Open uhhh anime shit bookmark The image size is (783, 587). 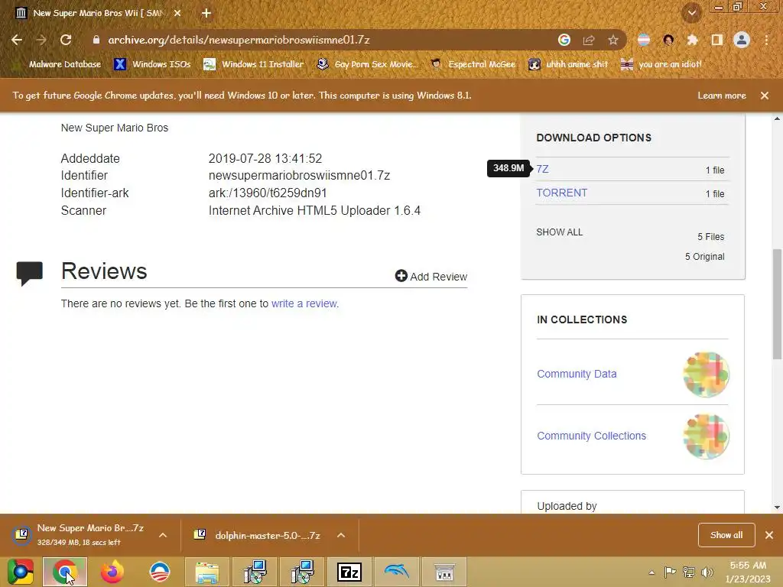pos(569,64)
